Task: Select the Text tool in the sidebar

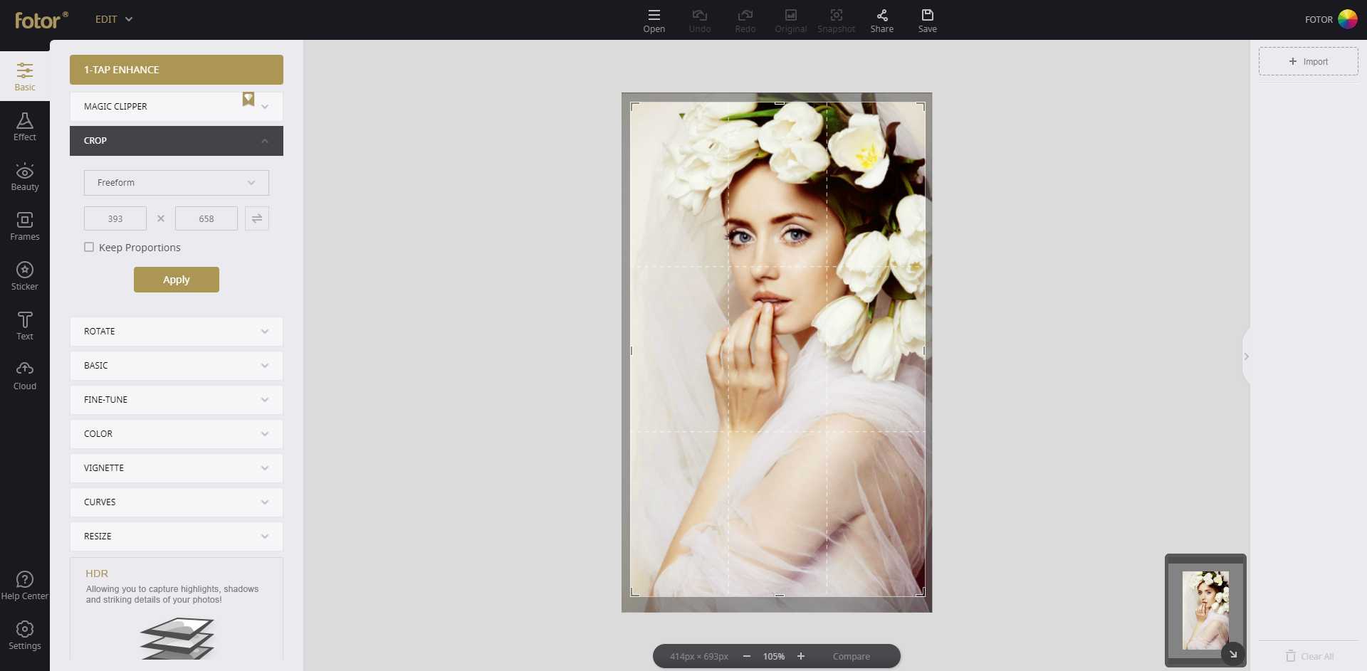Action: [x=25, y=325]
